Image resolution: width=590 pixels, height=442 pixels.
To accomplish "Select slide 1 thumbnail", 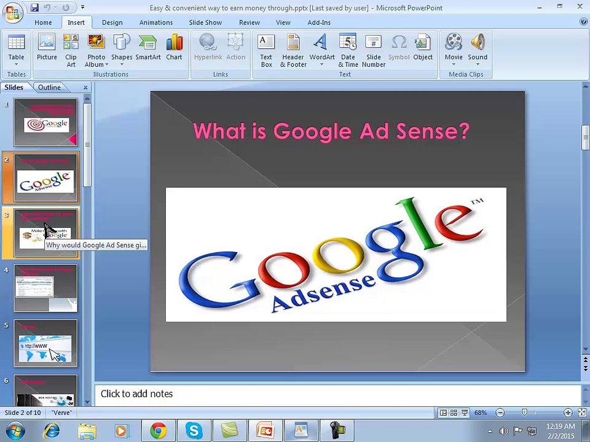I will [45, 122].
